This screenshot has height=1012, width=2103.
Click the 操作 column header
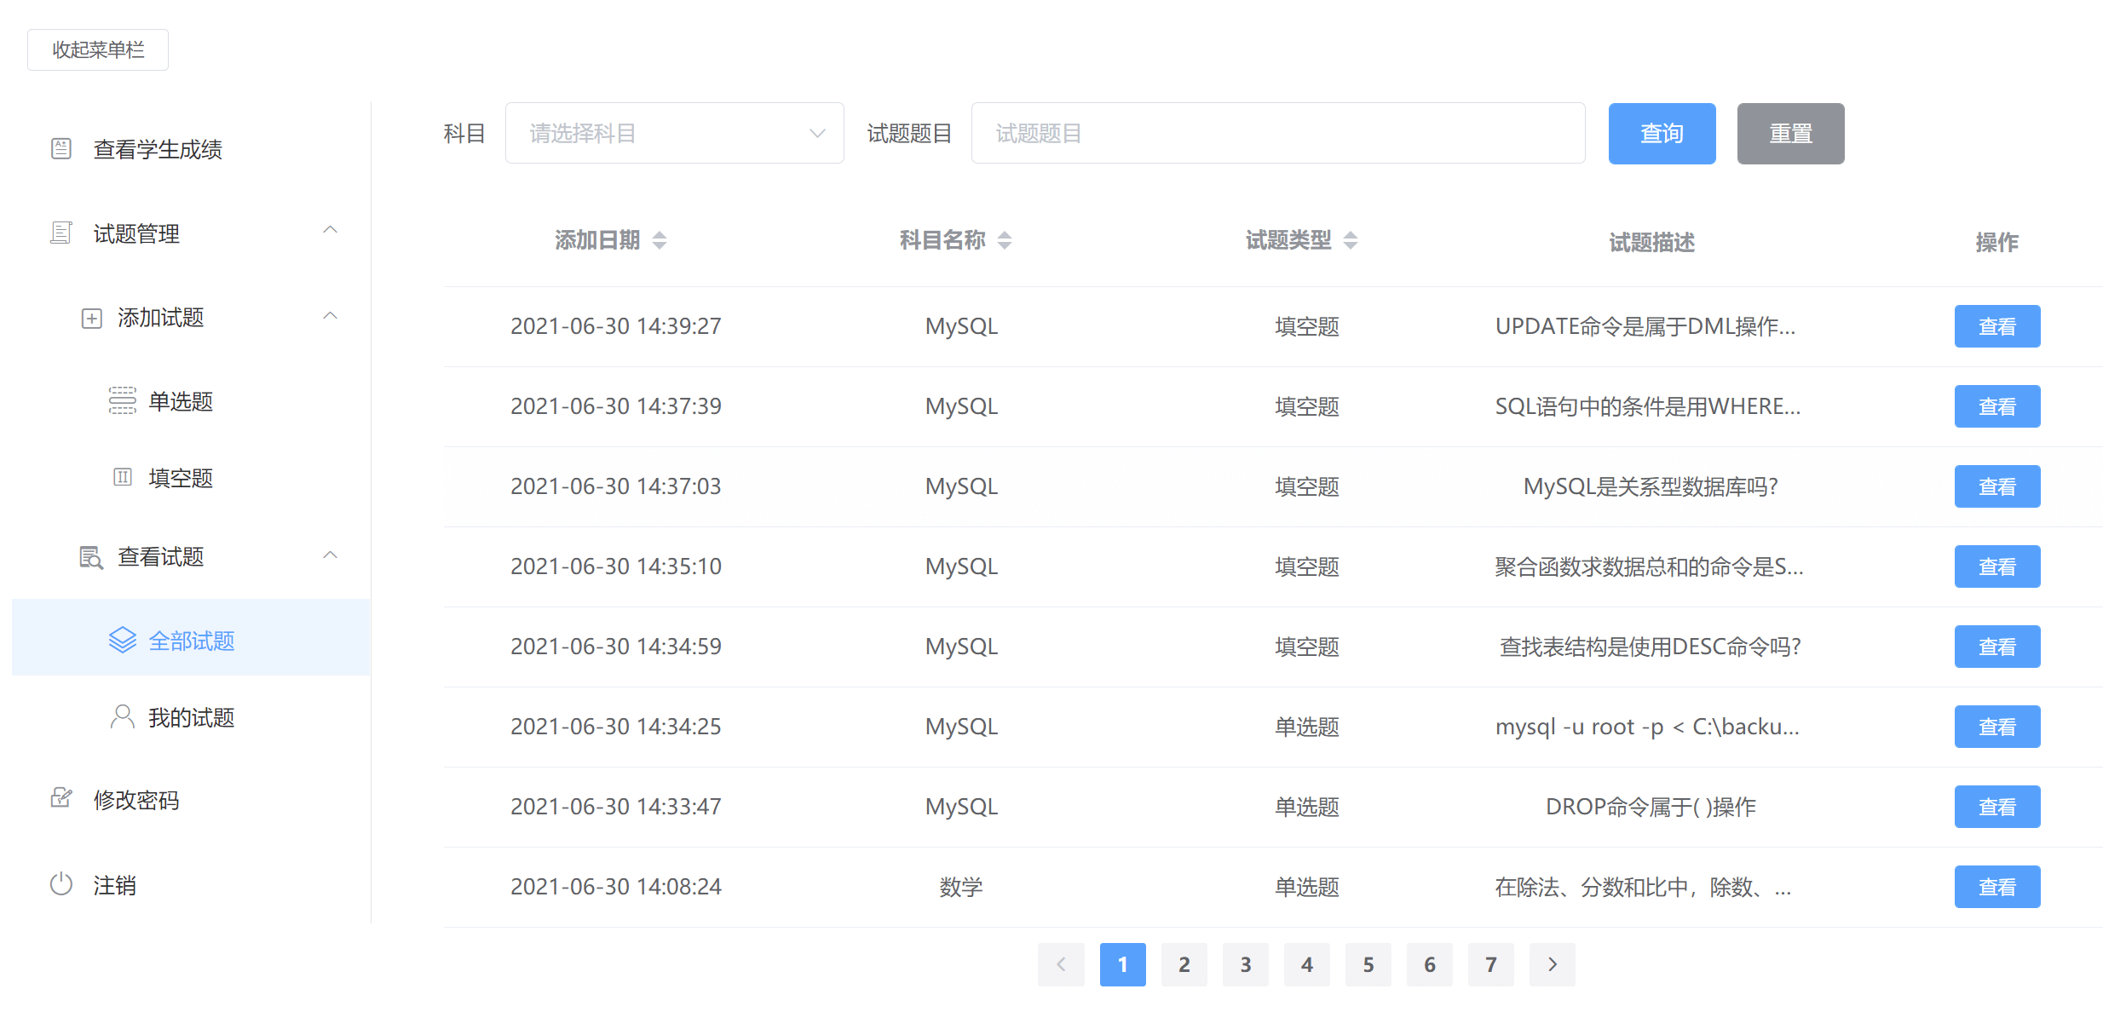(1996, 243)
